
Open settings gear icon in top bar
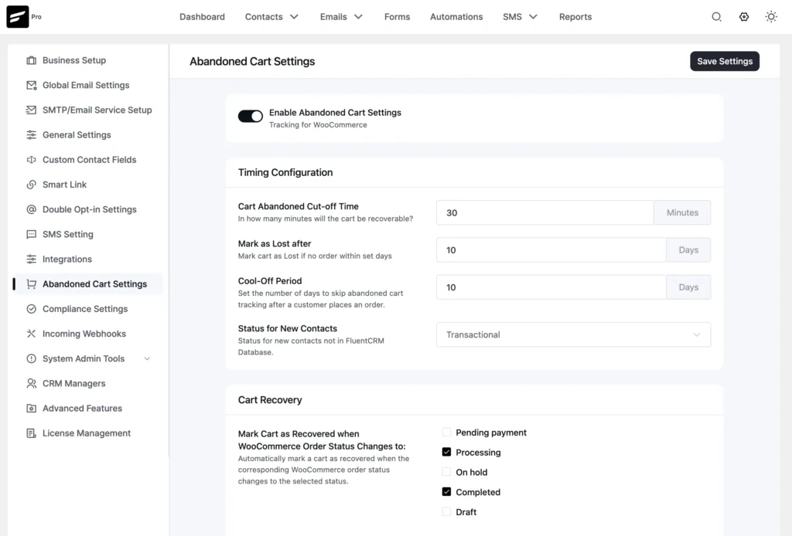click(x=744, y=17)
